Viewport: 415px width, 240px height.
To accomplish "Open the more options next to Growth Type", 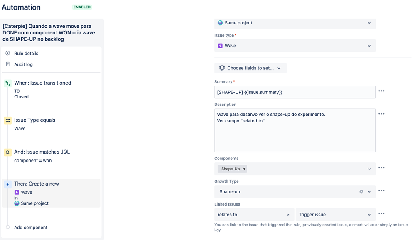I will point(381,191).
